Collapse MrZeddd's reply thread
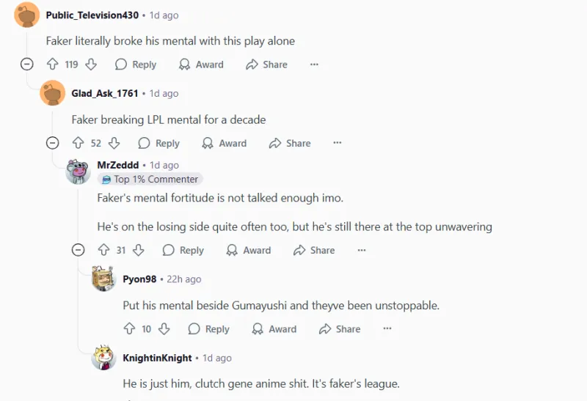The height and width of the screenshot is (401, 587). point(79,250)
